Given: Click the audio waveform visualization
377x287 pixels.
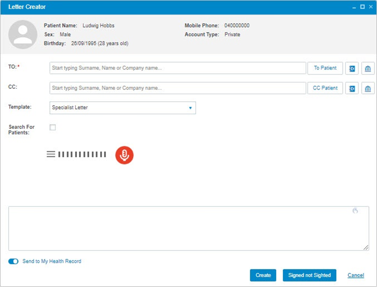Looking at the screenshot, I should 82,154.
